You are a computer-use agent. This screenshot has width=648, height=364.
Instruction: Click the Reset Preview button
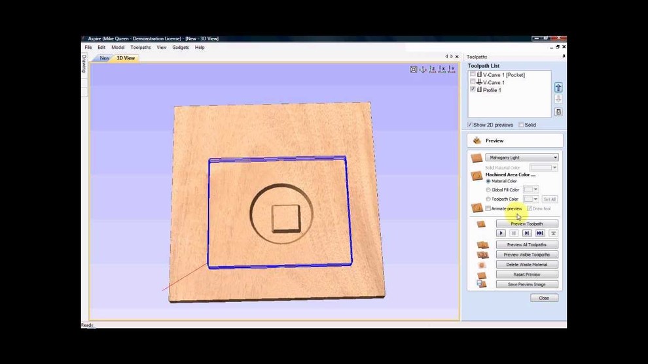(526, 274)
